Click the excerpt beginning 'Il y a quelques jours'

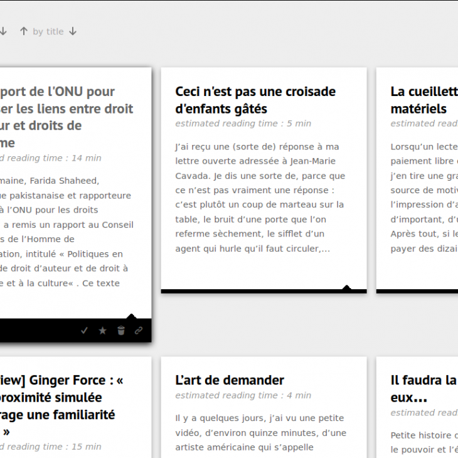pyautogui.click(x=260, y=440)
